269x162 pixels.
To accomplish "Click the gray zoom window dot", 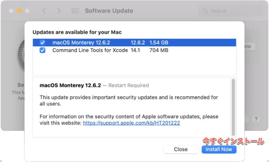I will (x=28, y=11).
